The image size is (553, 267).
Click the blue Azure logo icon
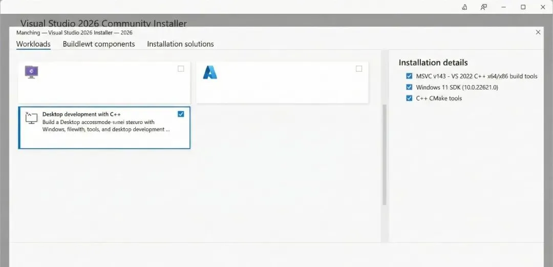click(210, 72)
